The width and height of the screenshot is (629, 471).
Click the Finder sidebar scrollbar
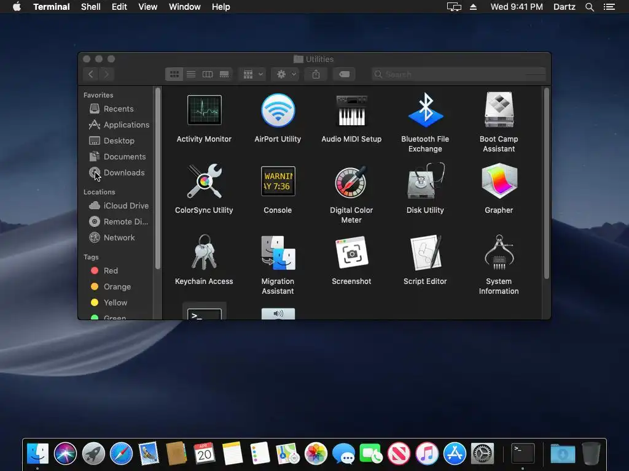coord(158,178)
